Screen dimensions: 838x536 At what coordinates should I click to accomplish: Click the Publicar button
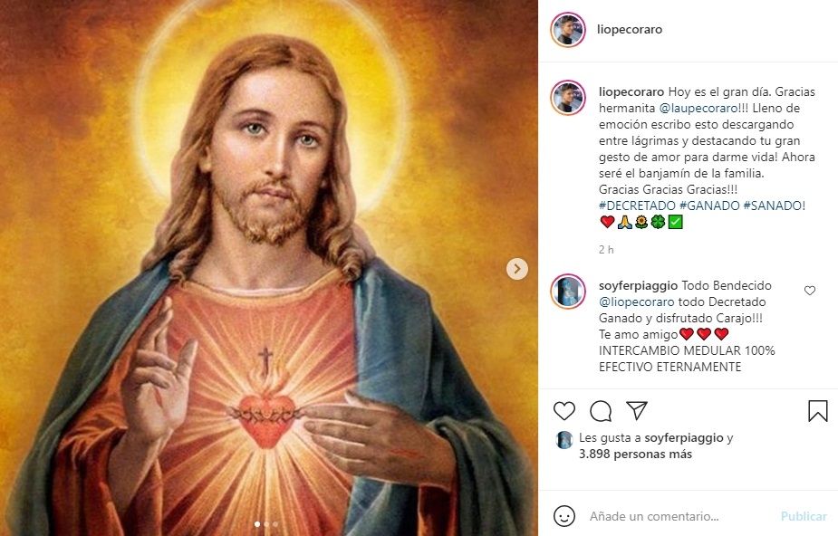(x=804, y=516)
